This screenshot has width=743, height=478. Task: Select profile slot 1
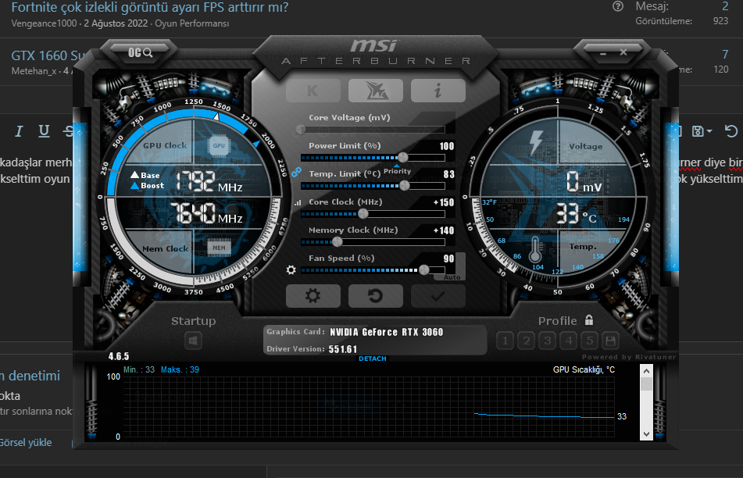(505, 341)
